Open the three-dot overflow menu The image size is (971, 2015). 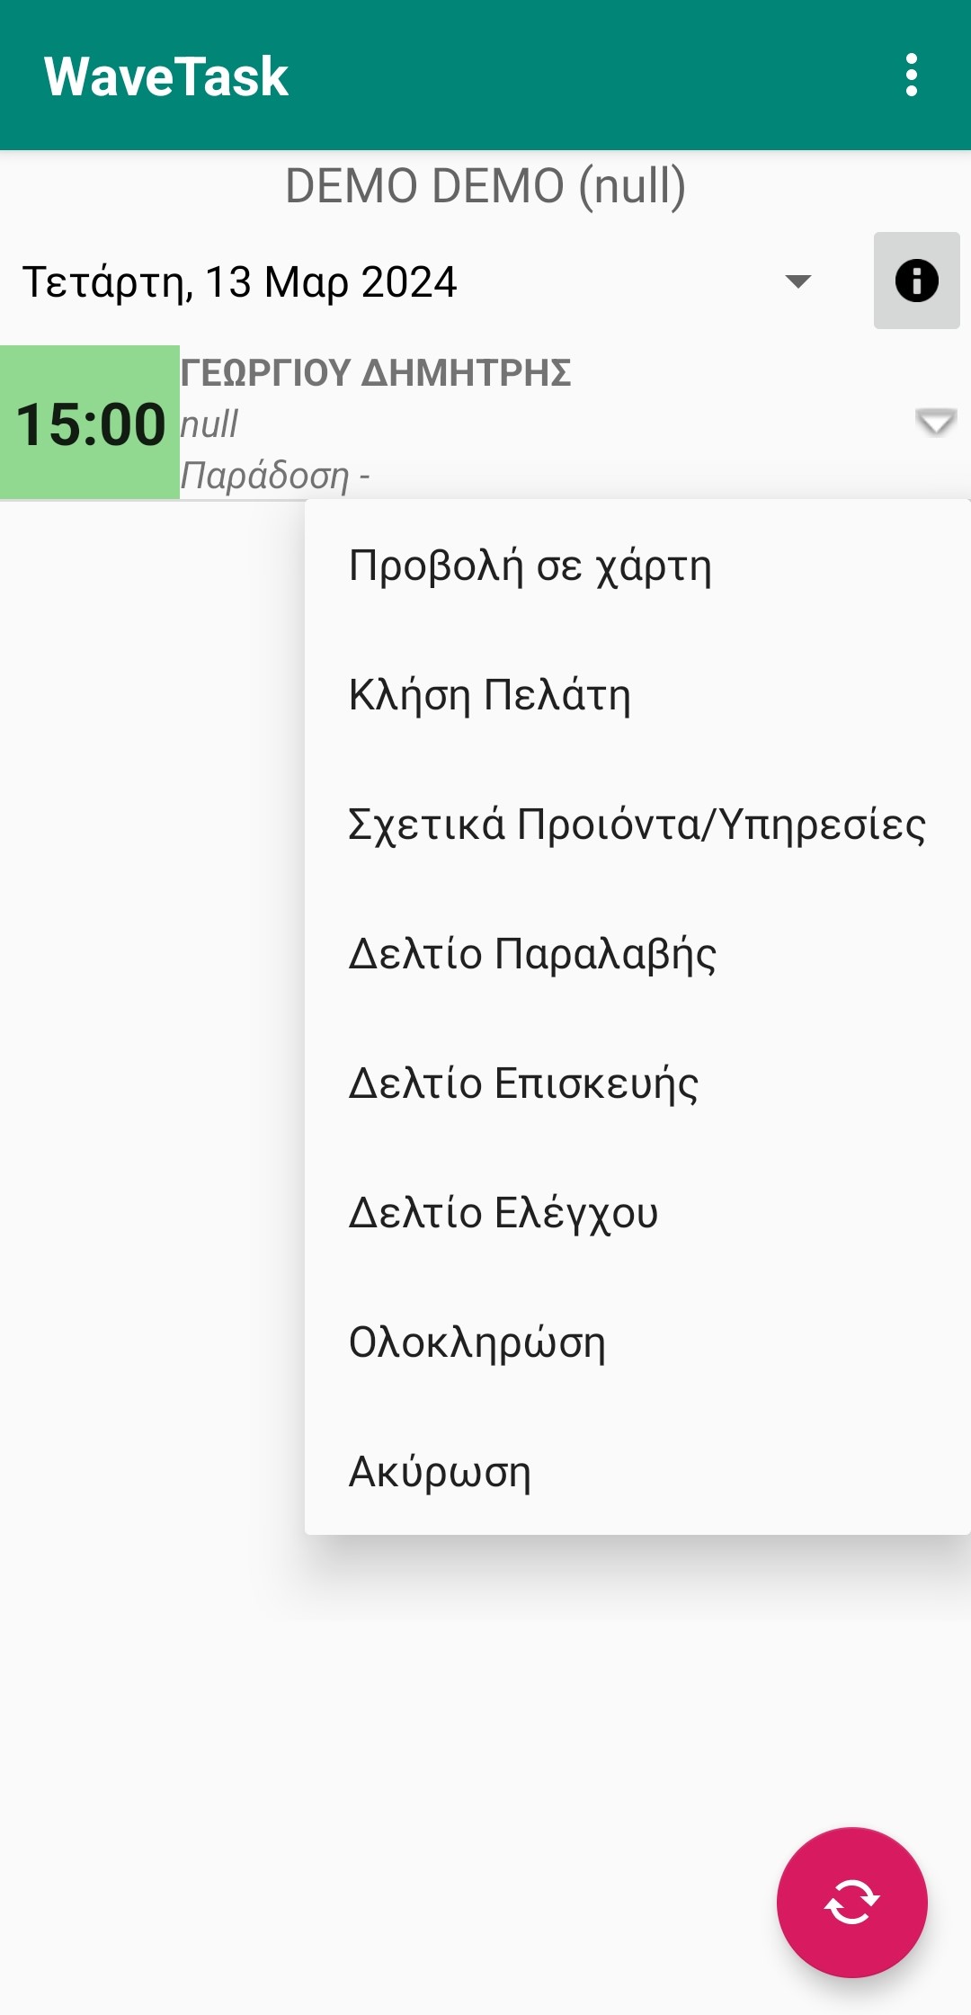coord(912,75)
